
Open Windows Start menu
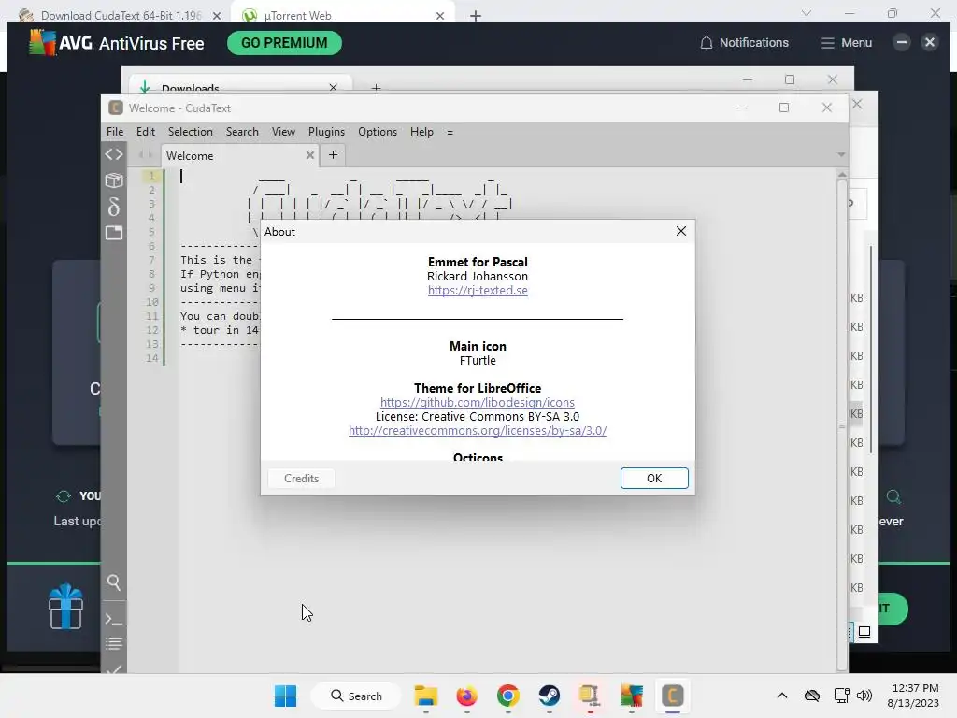point(285,696)
